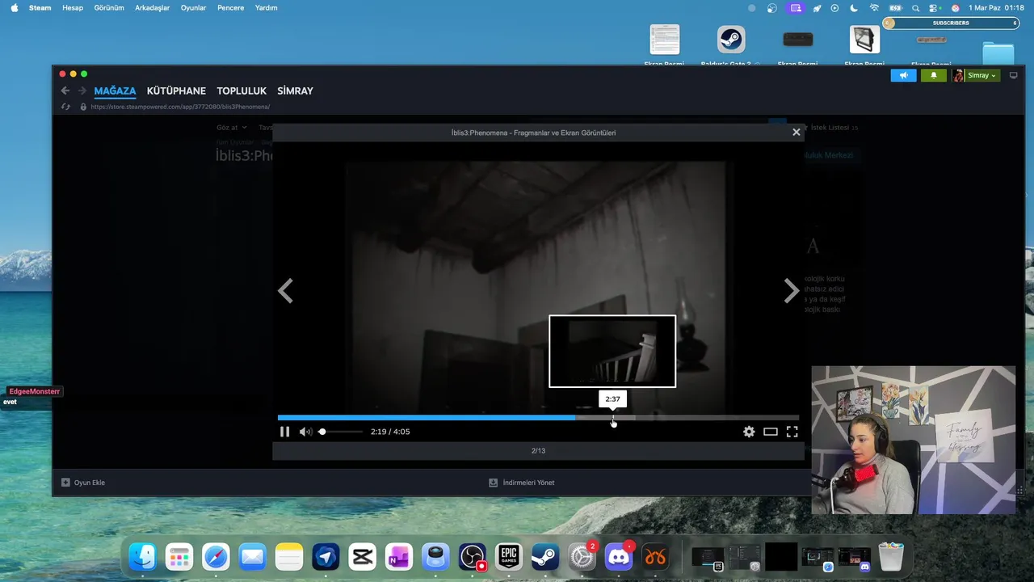Image resolution: width=1034 pixels, height=582 pixels.
Task: Adjust the video volume slider
Action: 341,432
